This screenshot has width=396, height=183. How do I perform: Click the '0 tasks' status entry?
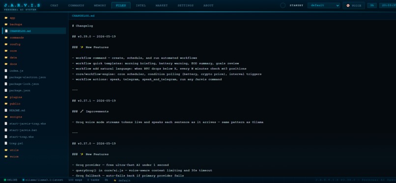(x=93, y=180)
